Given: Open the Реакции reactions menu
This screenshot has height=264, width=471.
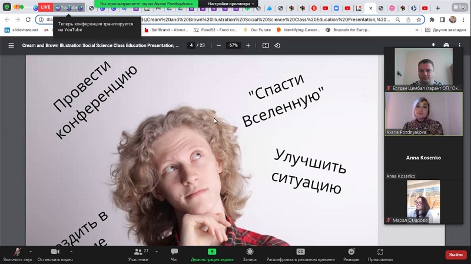Looking at the screenshot, I should pyautogui.click(x=351, y=252).
